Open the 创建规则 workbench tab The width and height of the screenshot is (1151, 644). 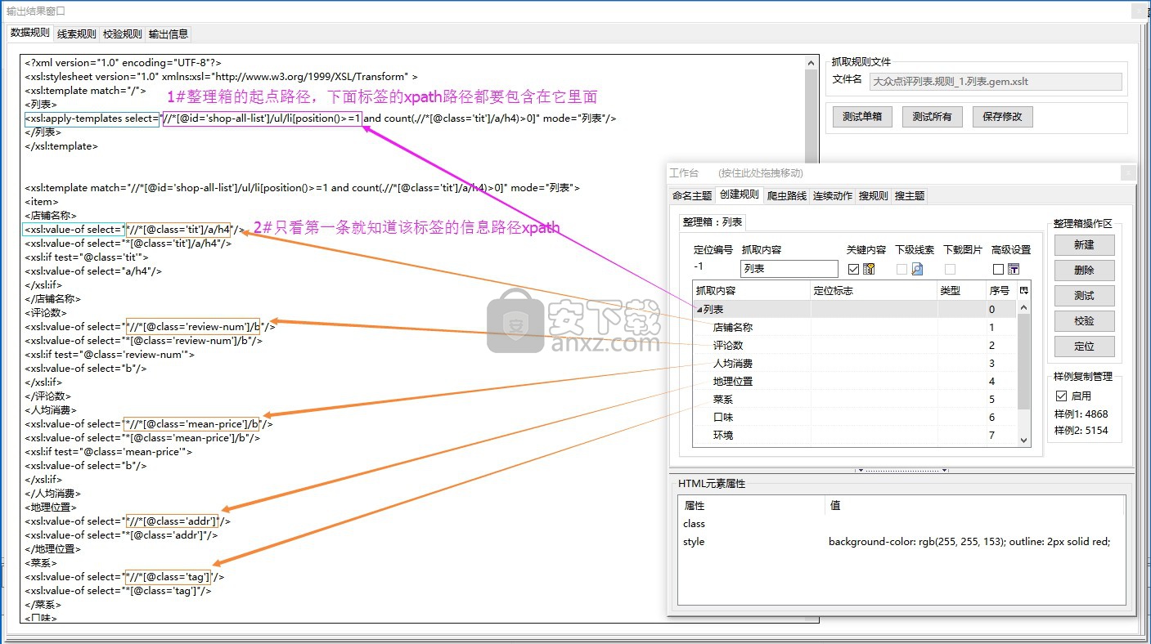pyautogui.click(x=739, y=195)
